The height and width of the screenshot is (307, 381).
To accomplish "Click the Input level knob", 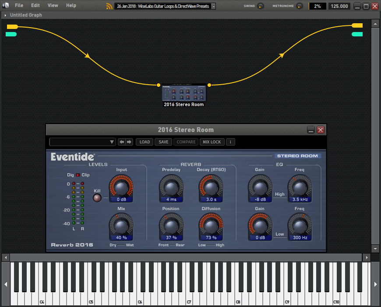I will pos(121,187).
